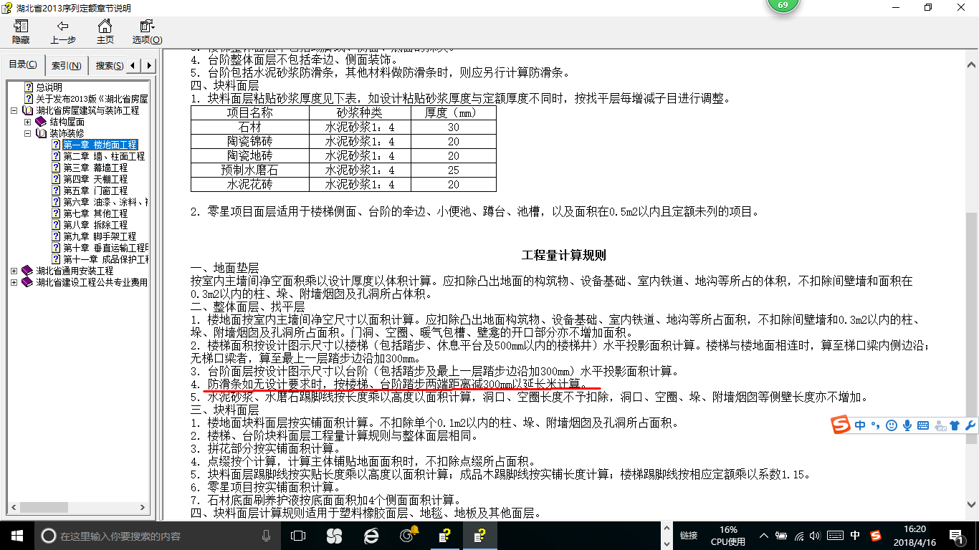Open the wrench toolbox icon on the Sogou bar
979x550 pixels.
pos(970,425)
